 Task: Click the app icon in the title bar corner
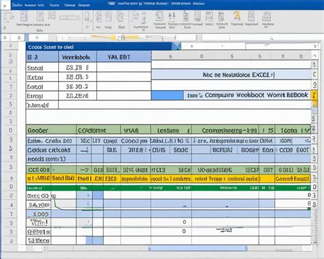pos(5,5)
